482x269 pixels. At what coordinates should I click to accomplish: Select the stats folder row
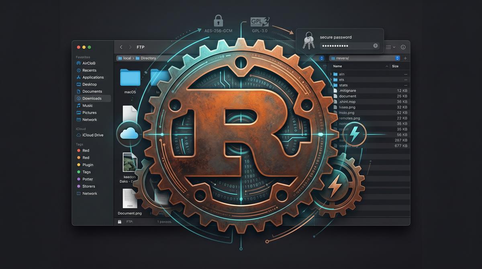point(369,85)
